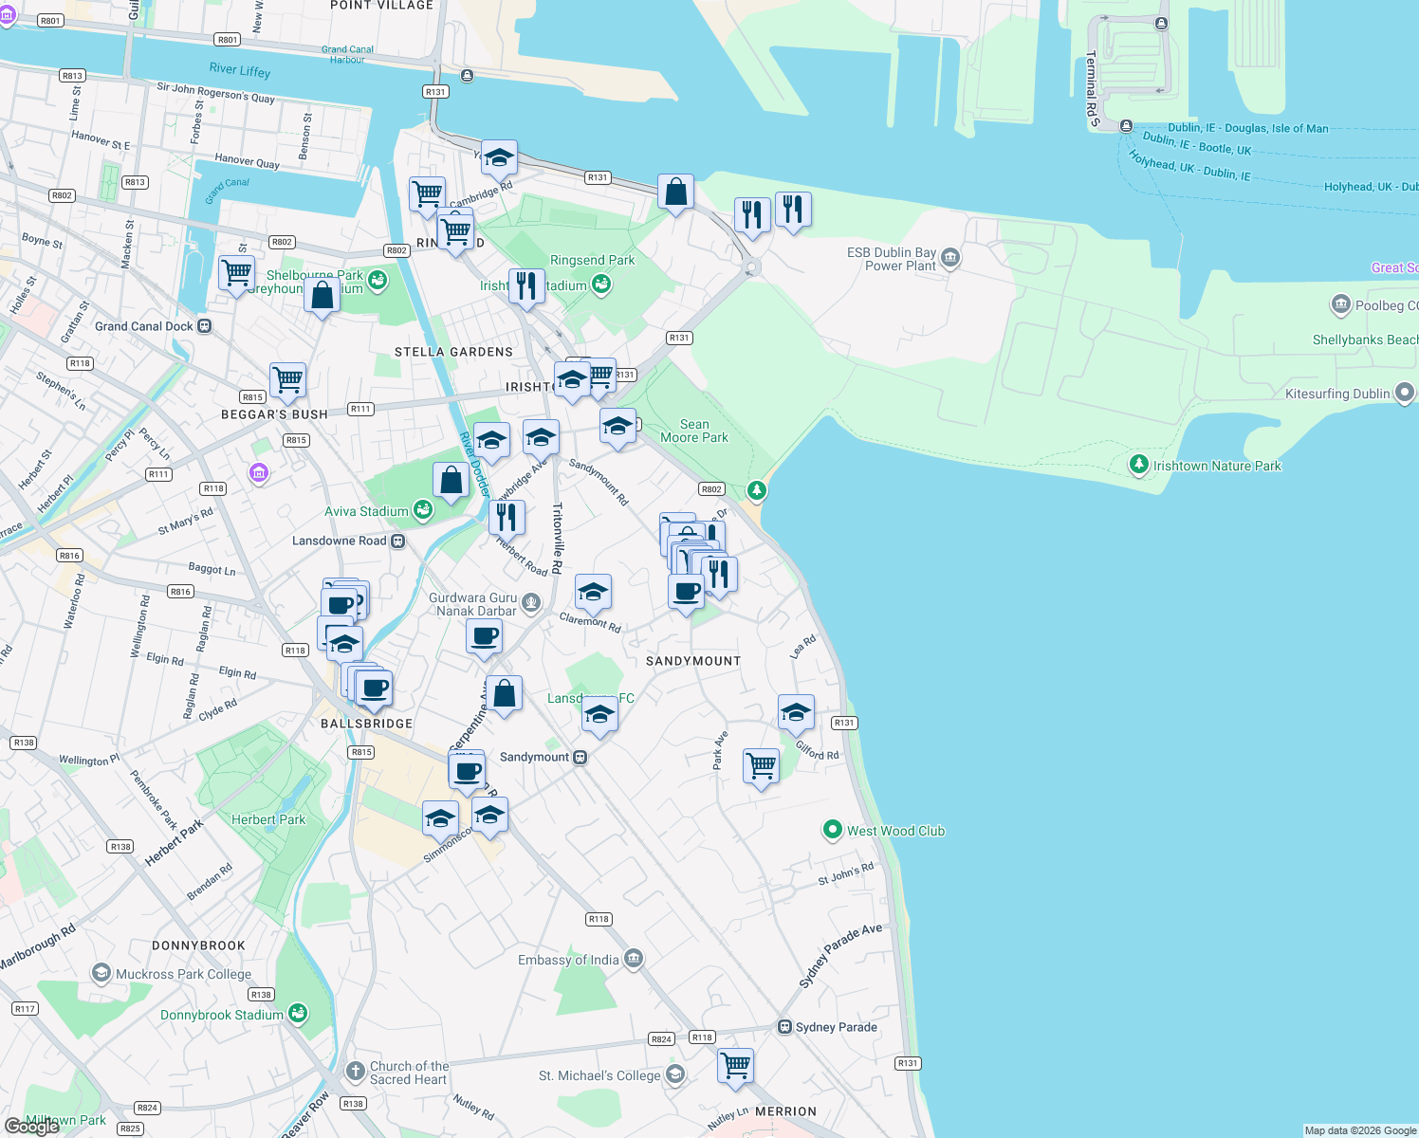Select the STELLA GARDENS label

(454, 352)
